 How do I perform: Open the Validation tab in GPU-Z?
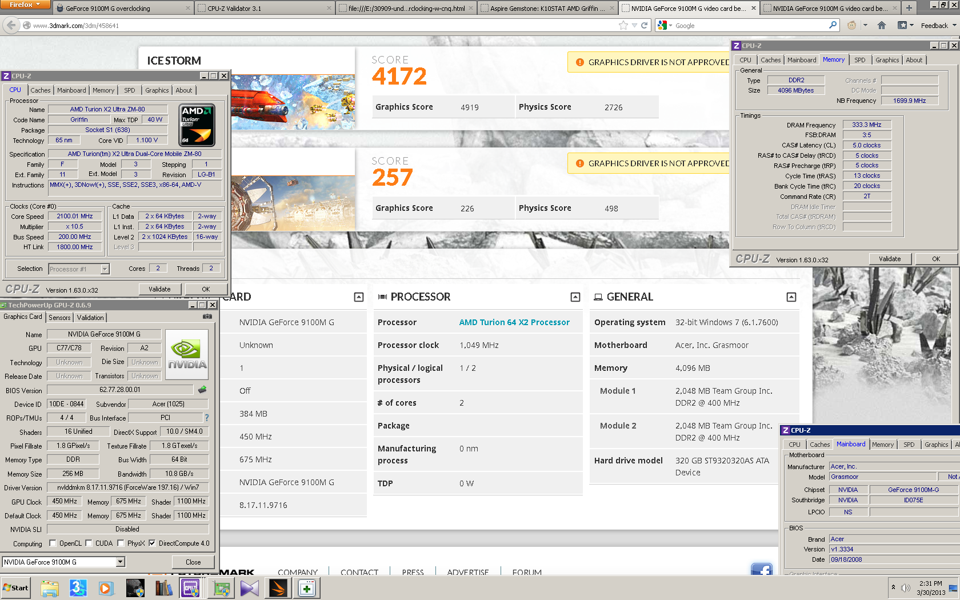[90, 318]
